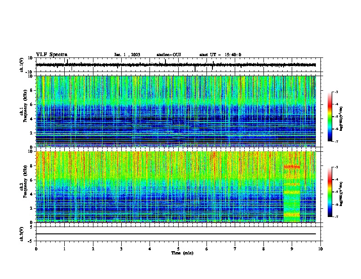This screenshot has height=279, width=361.
Task: Click the "-3" label on the ch.1 color bar
Action: click(336, 92)
